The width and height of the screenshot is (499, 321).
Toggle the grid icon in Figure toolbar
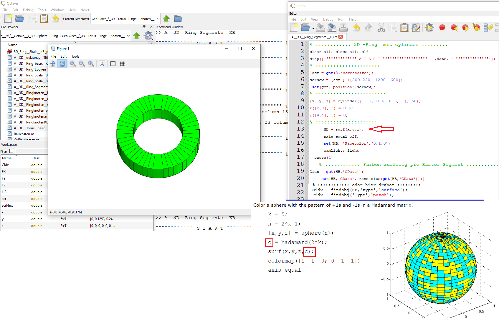pos(122,64)
